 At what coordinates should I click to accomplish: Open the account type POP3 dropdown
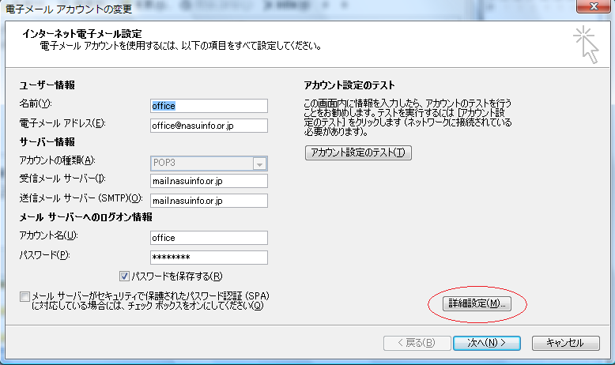(209, 163)
